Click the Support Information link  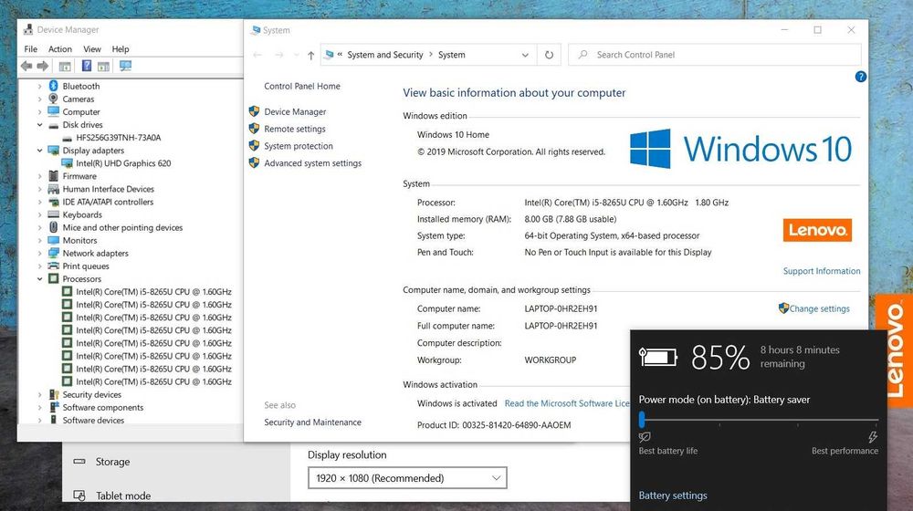pos(822,271)
